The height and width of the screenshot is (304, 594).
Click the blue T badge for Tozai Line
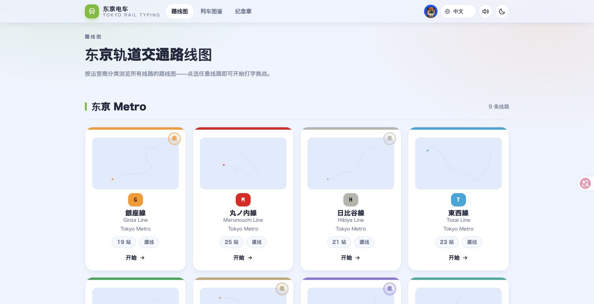(x=458, y=200)
